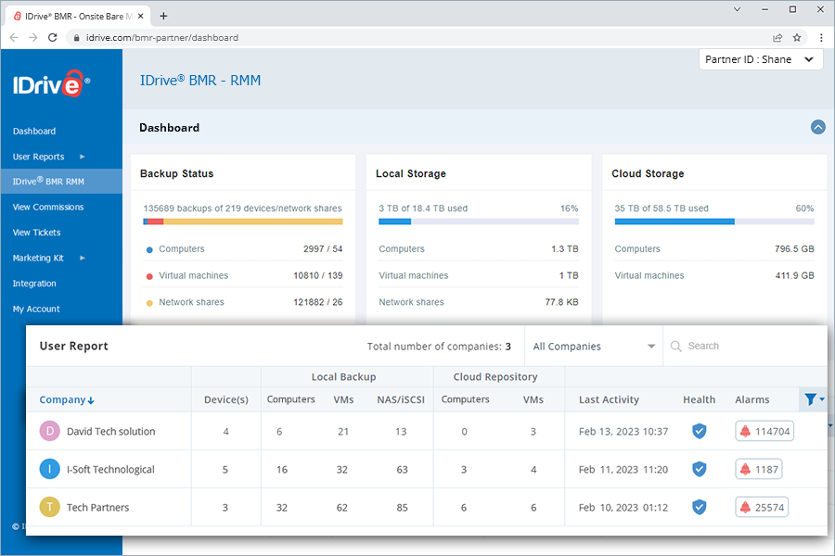Click the Feb 13, 2023 10:37 activity cell
Viewport: 835px width, 556px height.
coord(623,432)
